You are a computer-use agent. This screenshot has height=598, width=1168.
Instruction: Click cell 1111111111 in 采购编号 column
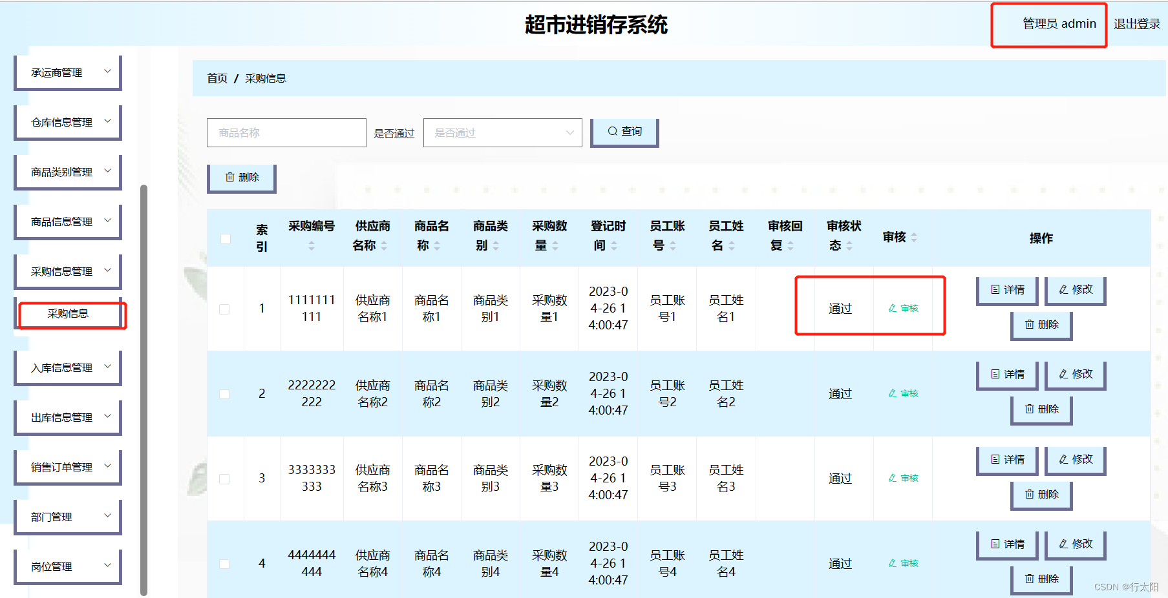tap(312, 309)
